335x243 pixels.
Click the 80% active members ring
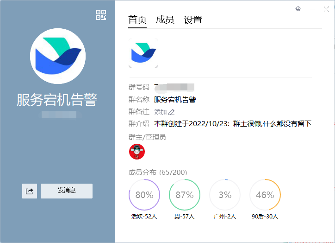point(144,195)
